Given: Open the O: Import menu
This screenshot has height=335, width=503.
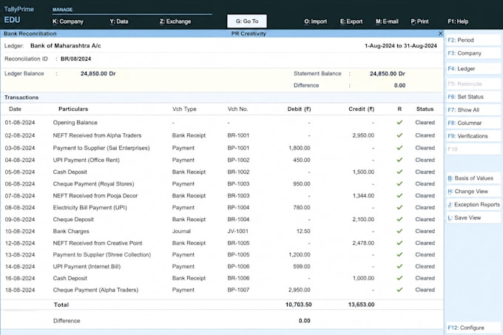Looking at the screenshot, I should tap(316, 21).
